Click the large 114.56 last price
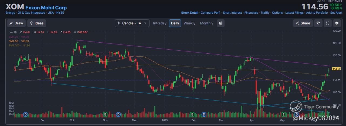Viewport: 346px width, 126px height. tap(315, 6)
